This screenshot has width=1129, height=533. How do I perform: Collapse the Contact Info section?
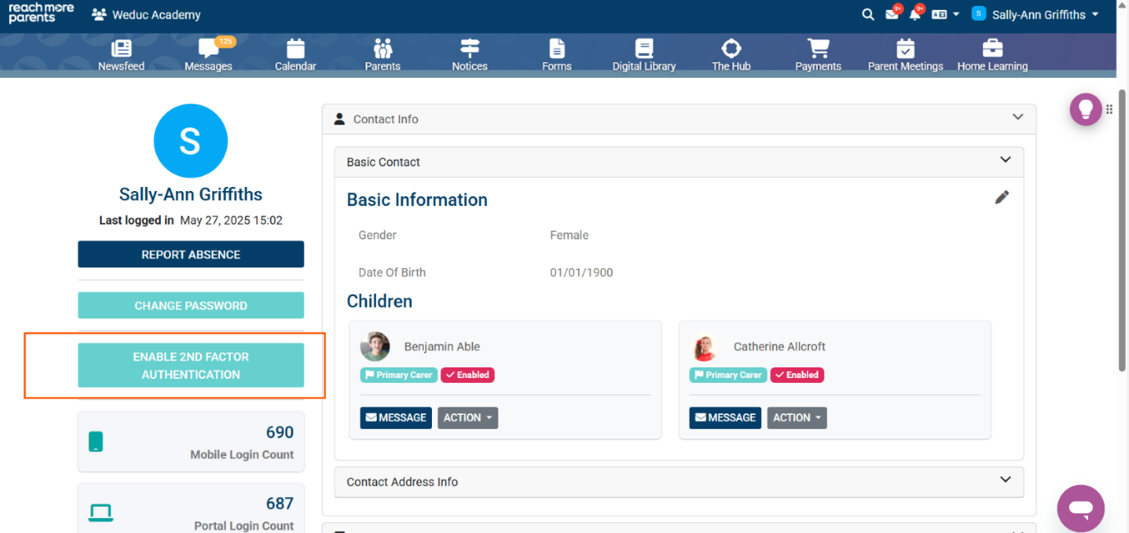tap(1017, 118)
